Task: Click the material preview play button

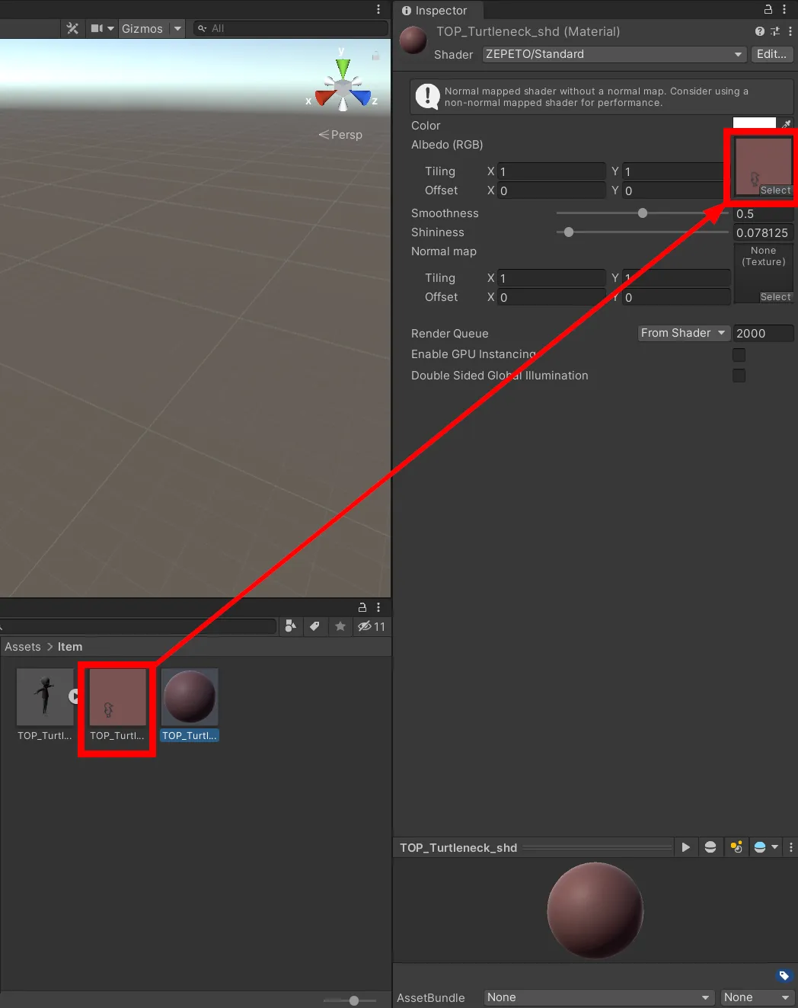Action: coord(685,846)
